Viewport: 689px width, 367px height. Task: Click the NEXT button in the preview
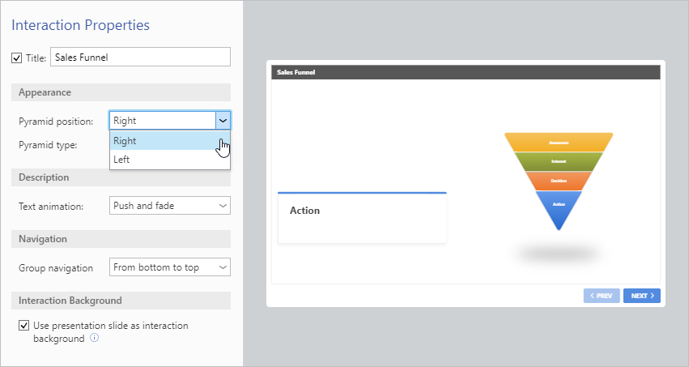click(x=641, y=296)
